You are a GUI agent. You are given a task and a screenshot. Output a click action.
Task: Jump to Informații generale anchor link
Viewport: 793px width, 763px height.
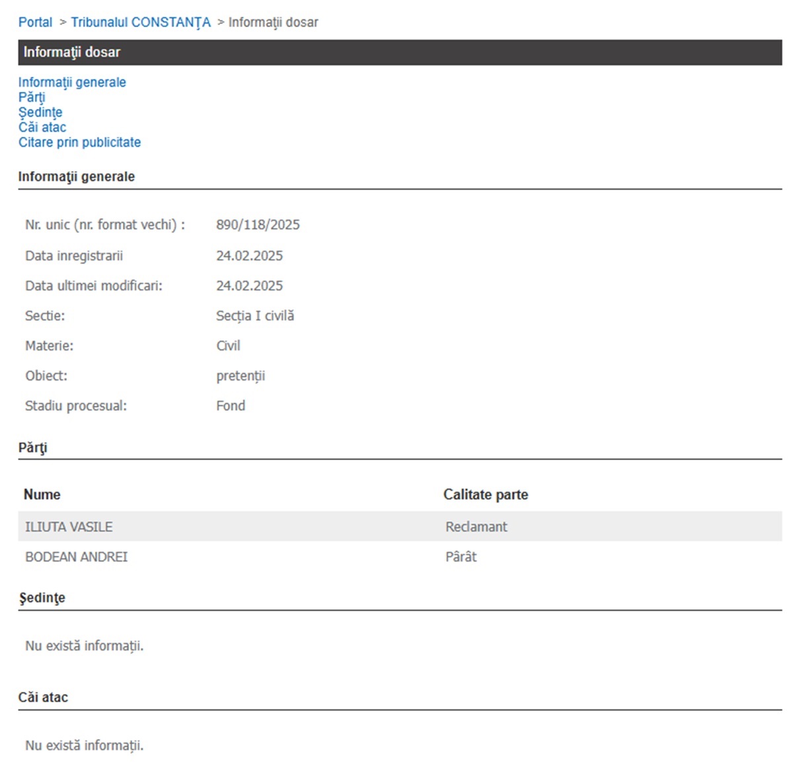point(72,82)
